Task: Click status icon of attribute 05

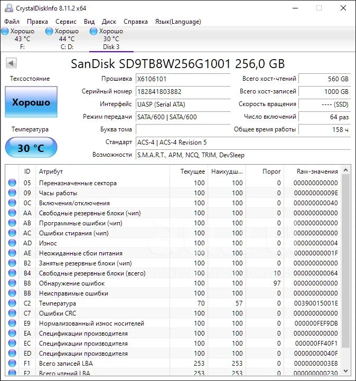Action: tap(12, 183)
